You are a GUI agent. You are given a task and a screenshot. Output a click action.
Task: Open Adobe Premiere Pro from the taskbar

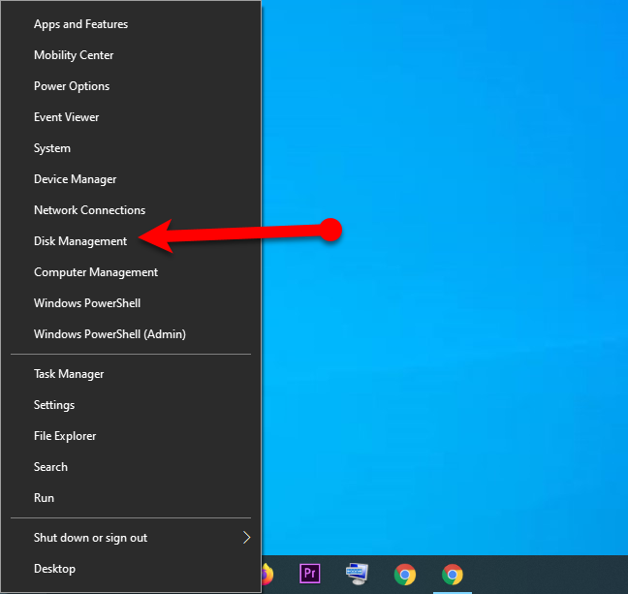[310, 574]
